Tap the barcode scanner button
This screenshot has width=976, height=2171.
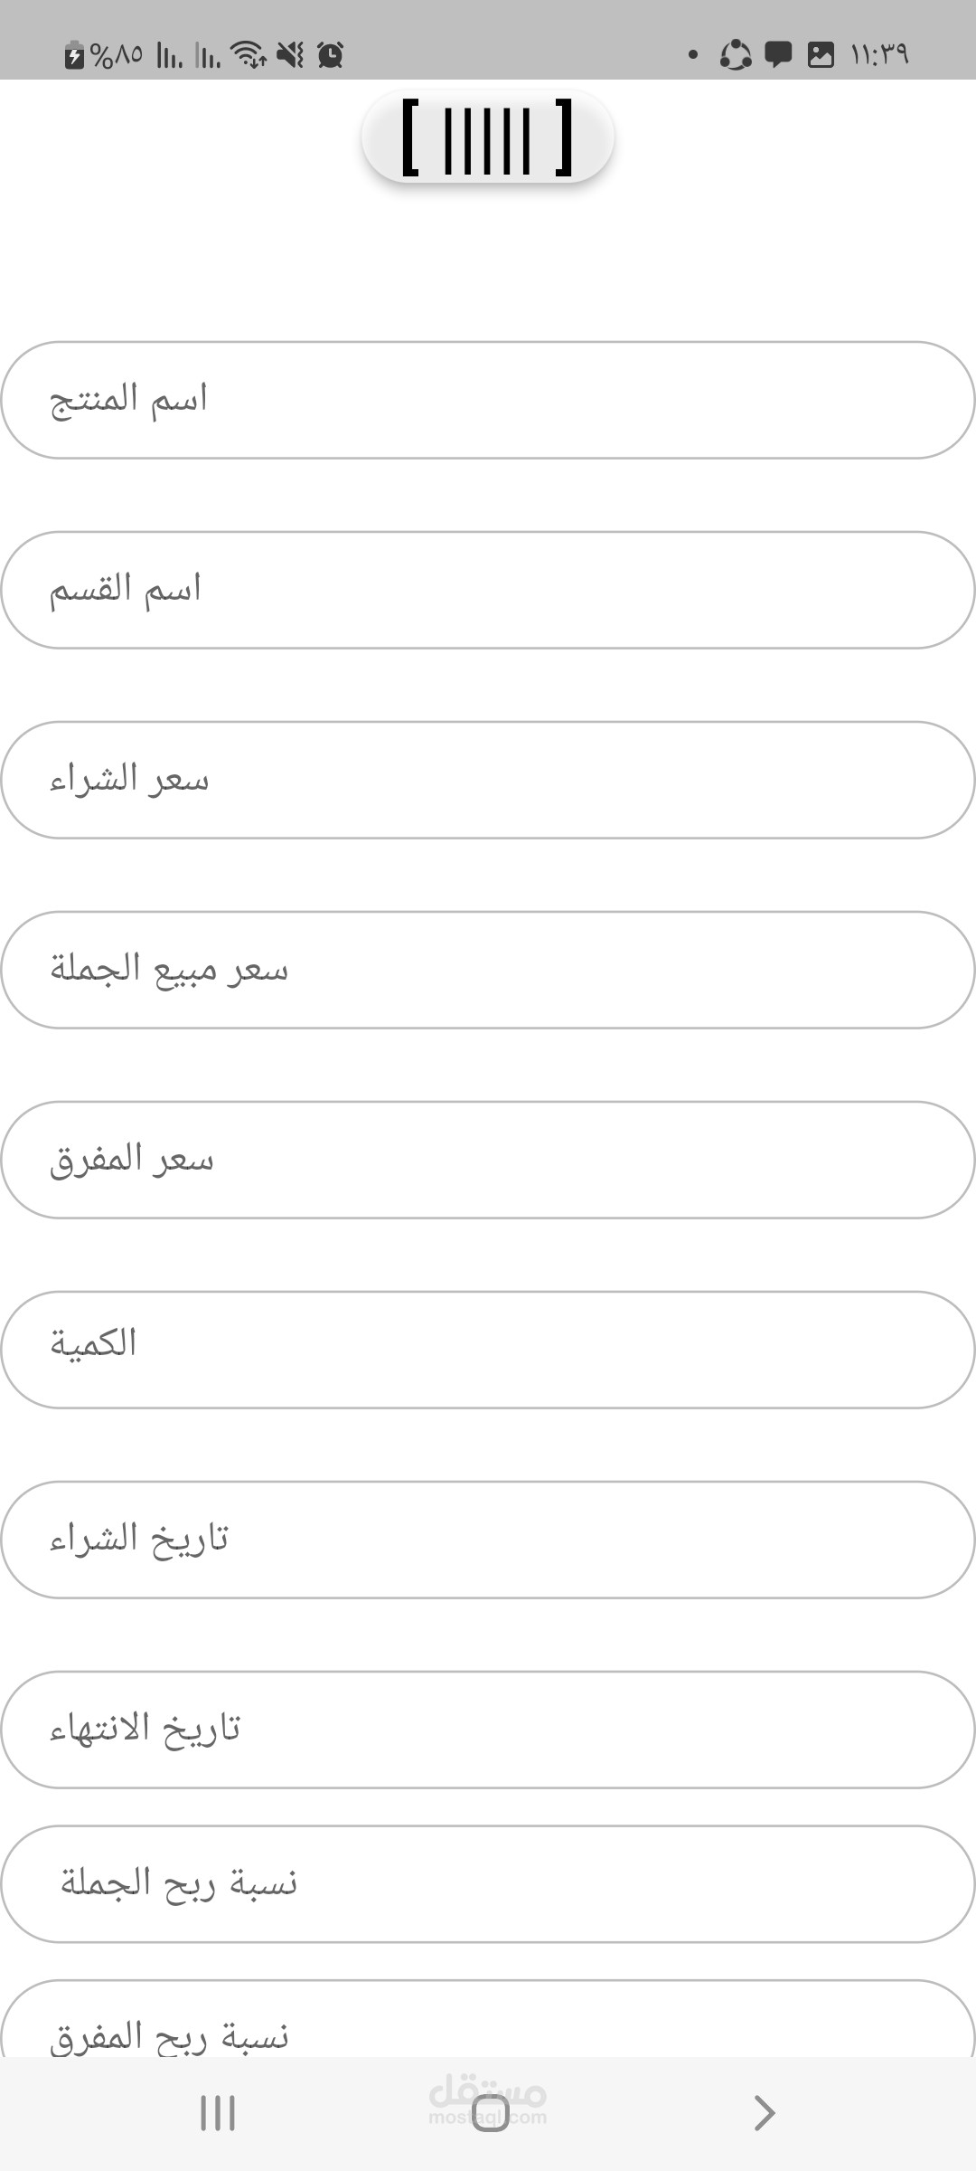[x=488, y=137]
